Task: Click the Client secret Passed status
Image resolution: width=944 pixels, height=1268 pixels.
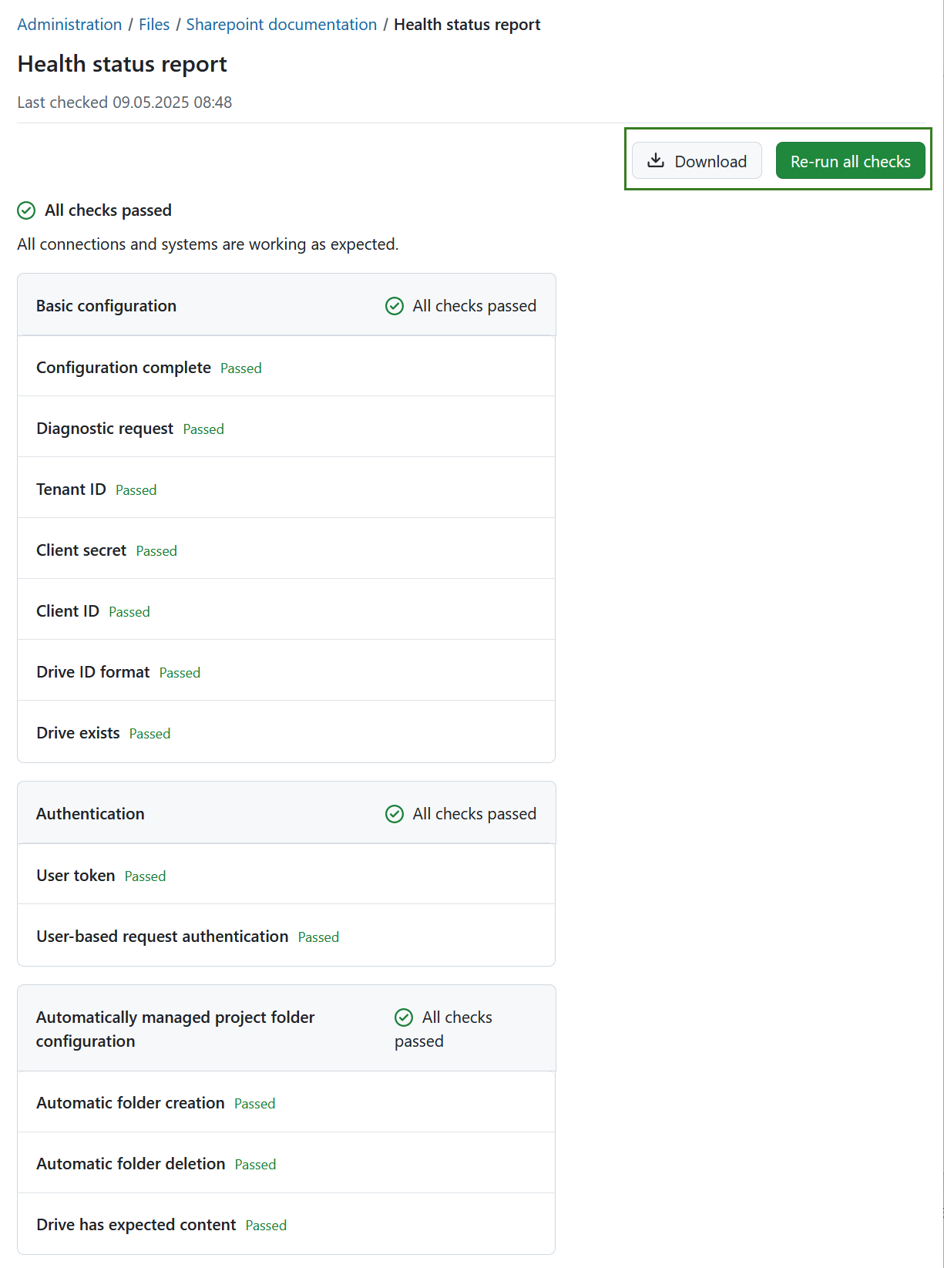Action: point(156,550)
